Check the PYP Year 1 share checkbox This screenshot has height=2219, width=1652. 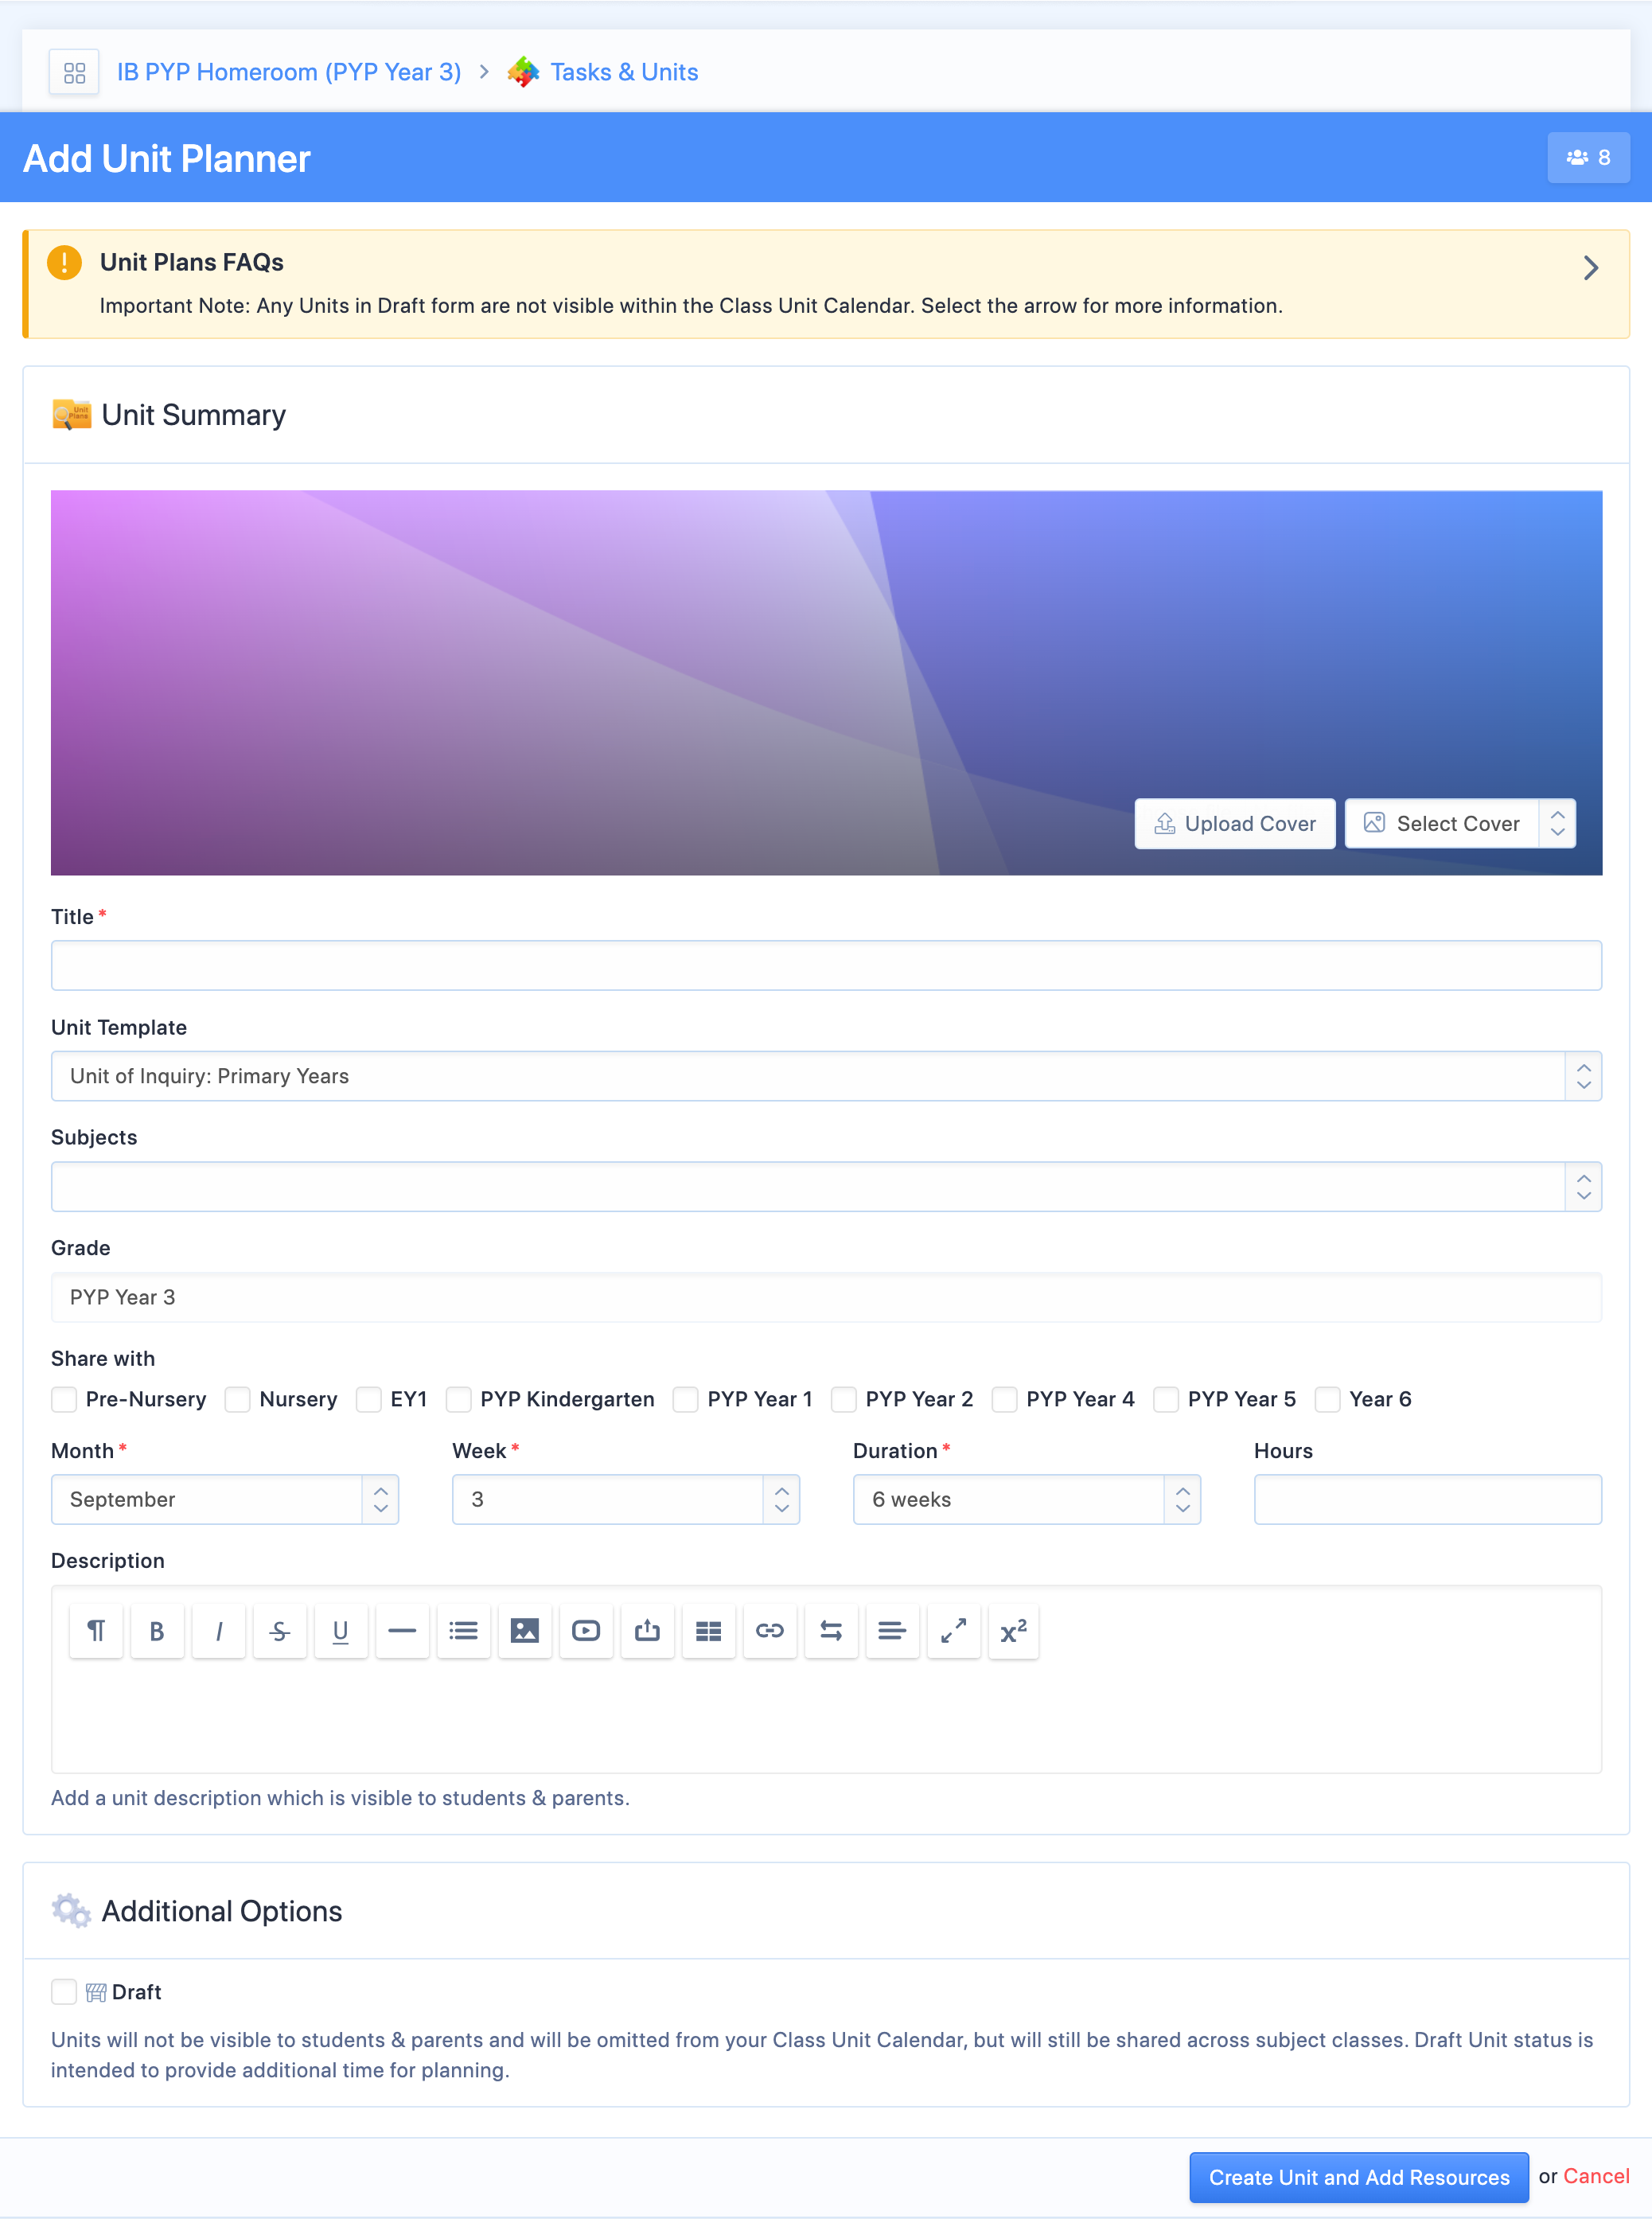coord(686,1399)
